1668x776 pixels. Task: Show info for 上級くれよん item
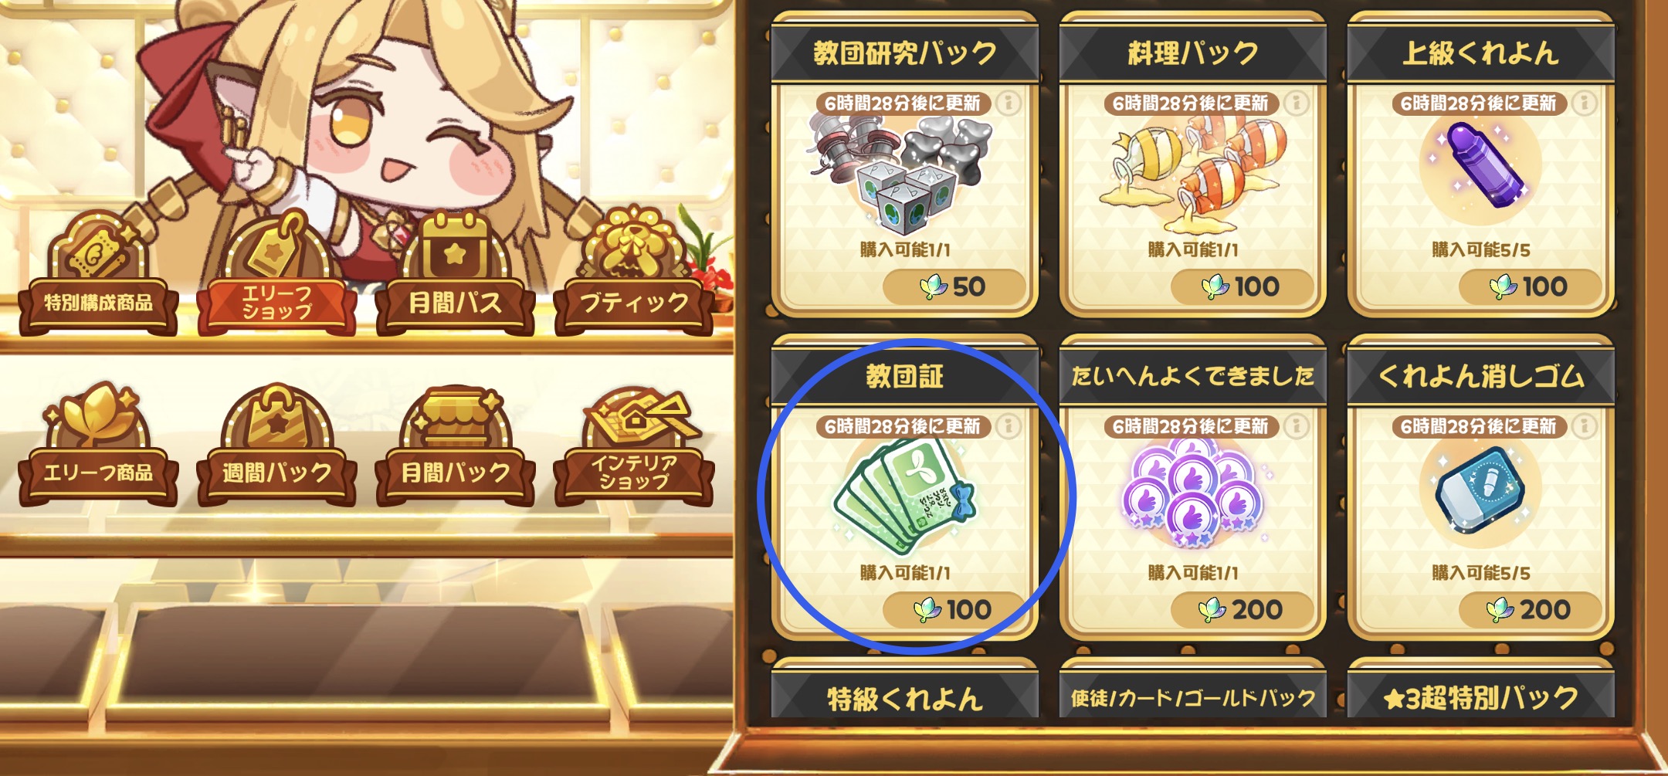1585,103
